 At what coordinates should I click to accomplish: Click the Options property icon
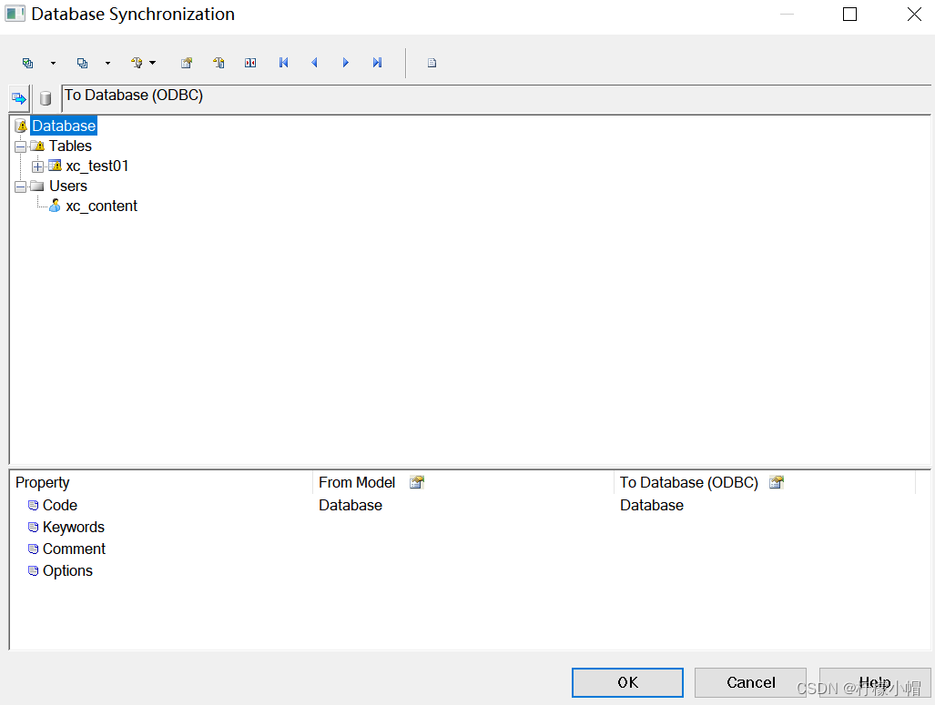point(34,571)
